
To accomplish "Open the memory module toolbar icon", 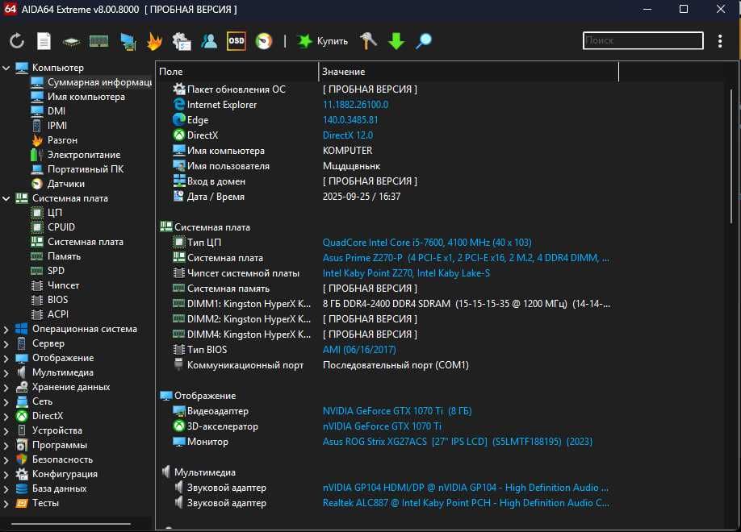I will [x=98, y=42].
